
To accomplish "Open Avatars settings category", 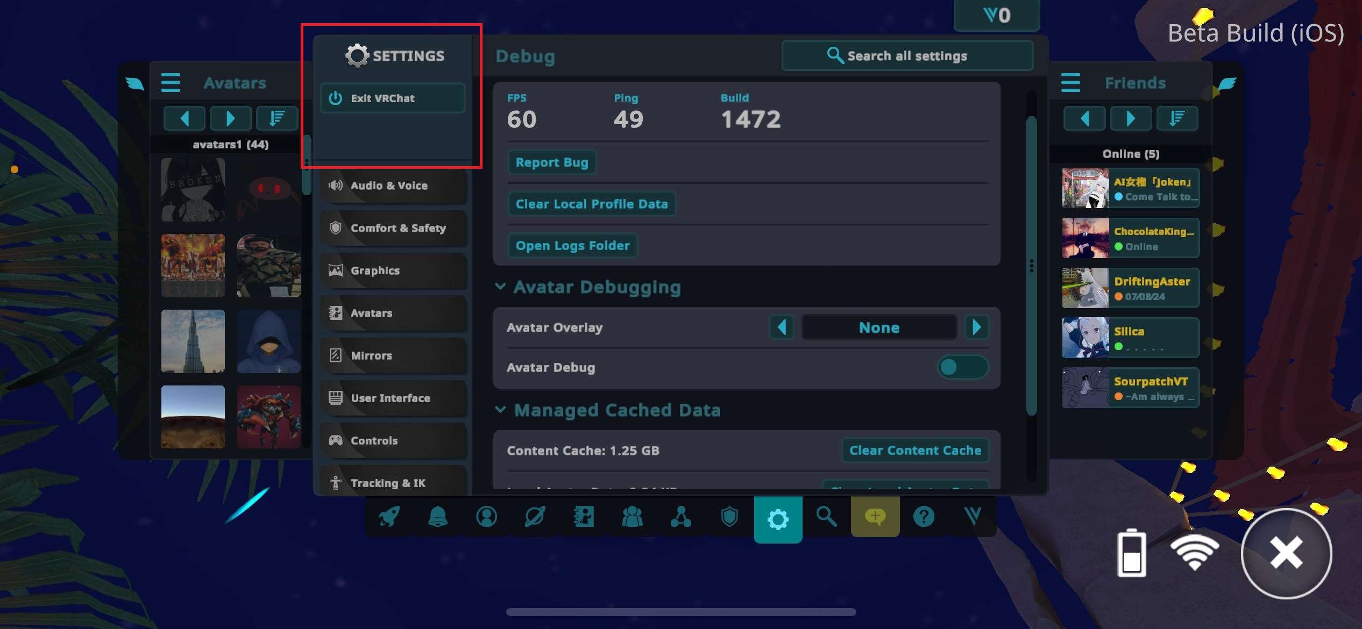I will (x=393, y=313).
